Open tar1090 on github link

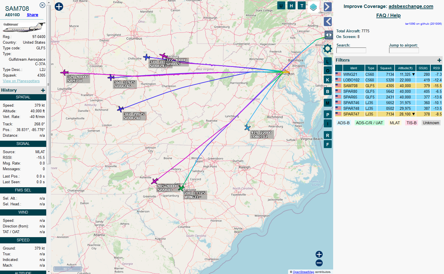tap(423, 24)
